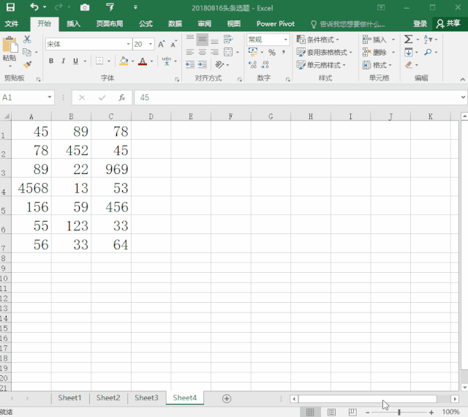Click the camera screenshot icon in title bar

[x=85, y=7]
